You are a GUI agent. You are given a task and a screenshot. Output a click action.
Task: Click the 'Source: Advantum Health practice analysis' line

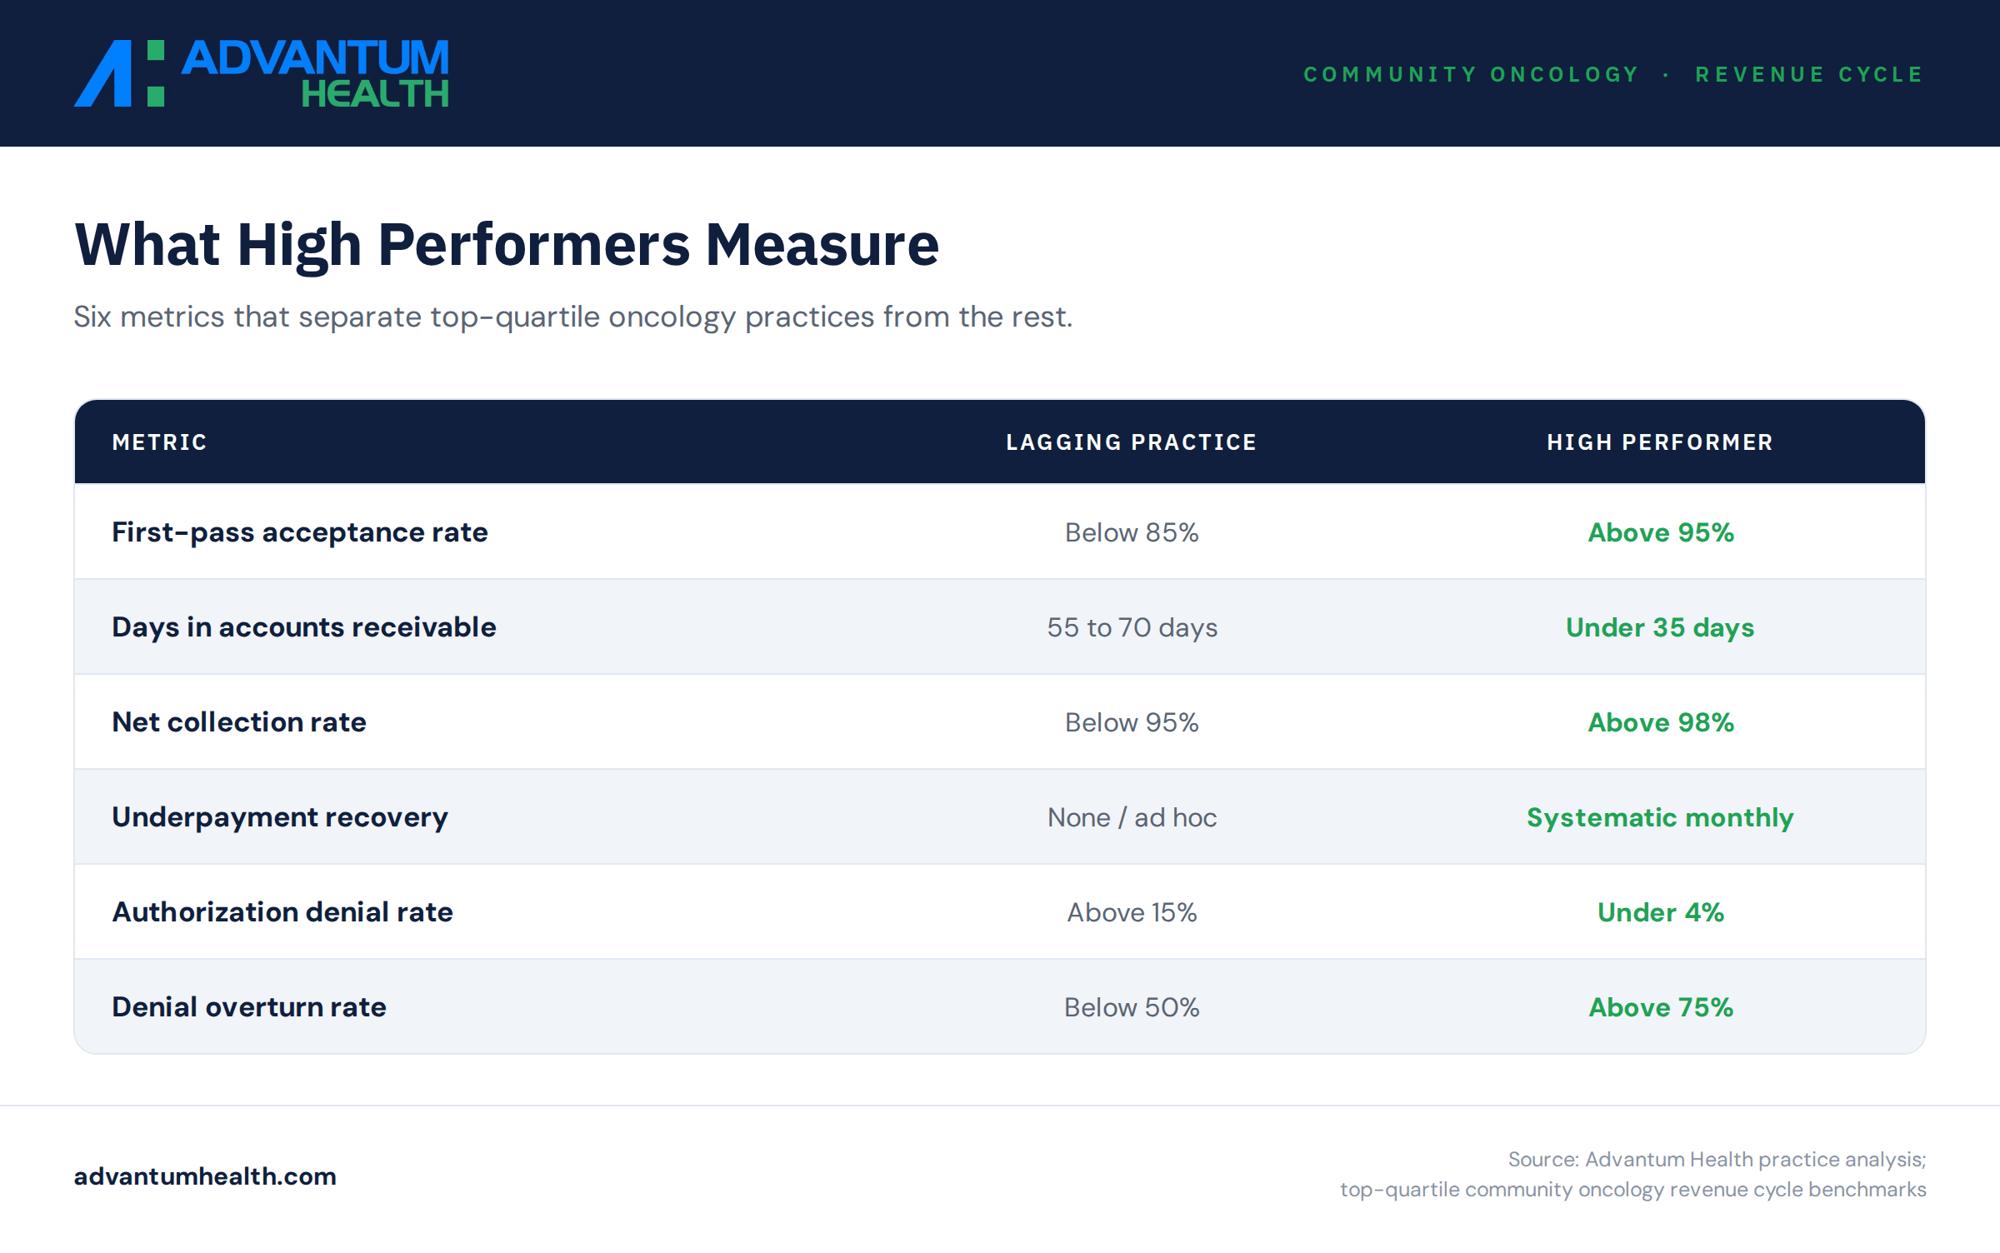(x=1717, y=1160)
